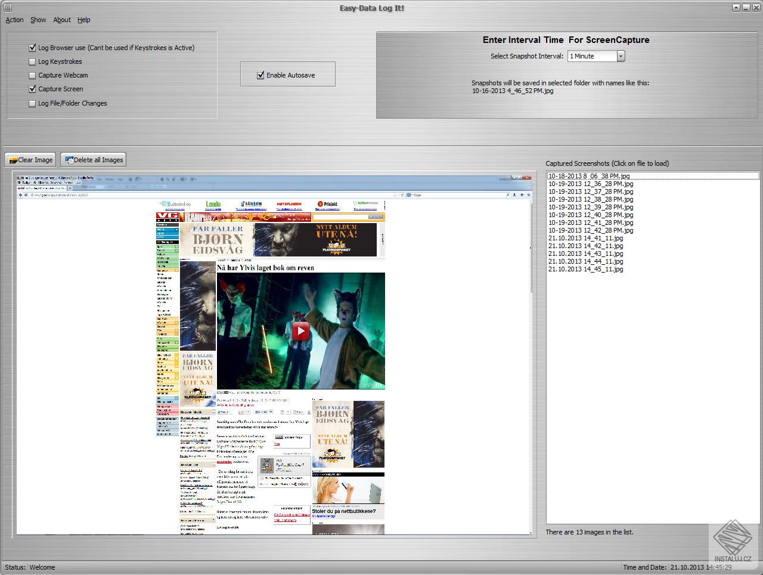Enable Capture Webcam logging
The height and width of the screenshot is (575, 763).
point(32,75)
